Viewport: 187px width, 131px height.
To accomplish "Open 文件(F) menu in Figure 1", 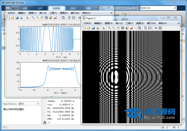I will 11,13.
